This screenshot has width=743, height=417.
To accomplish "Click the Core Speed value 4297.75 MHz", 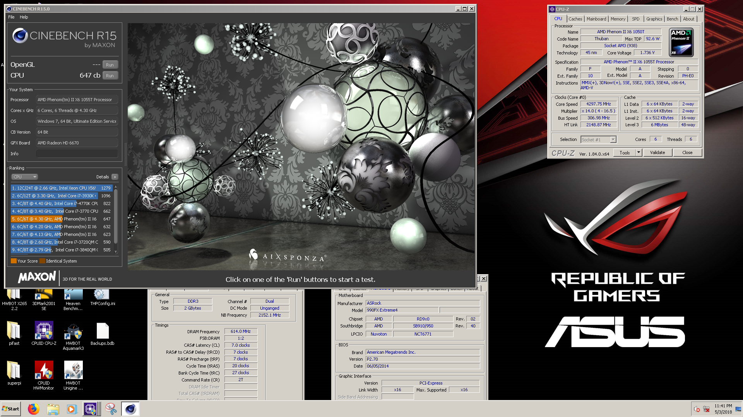I will (x=598, y=104).
